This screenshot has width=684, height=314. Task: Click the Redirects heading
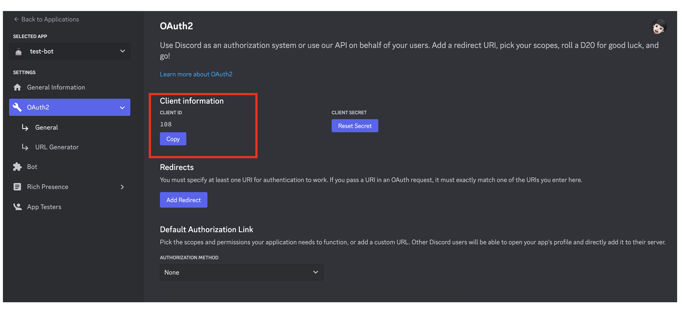pos(177,167)
